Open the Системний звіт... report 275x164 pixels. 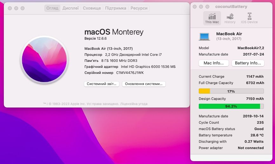coord(102,84)
